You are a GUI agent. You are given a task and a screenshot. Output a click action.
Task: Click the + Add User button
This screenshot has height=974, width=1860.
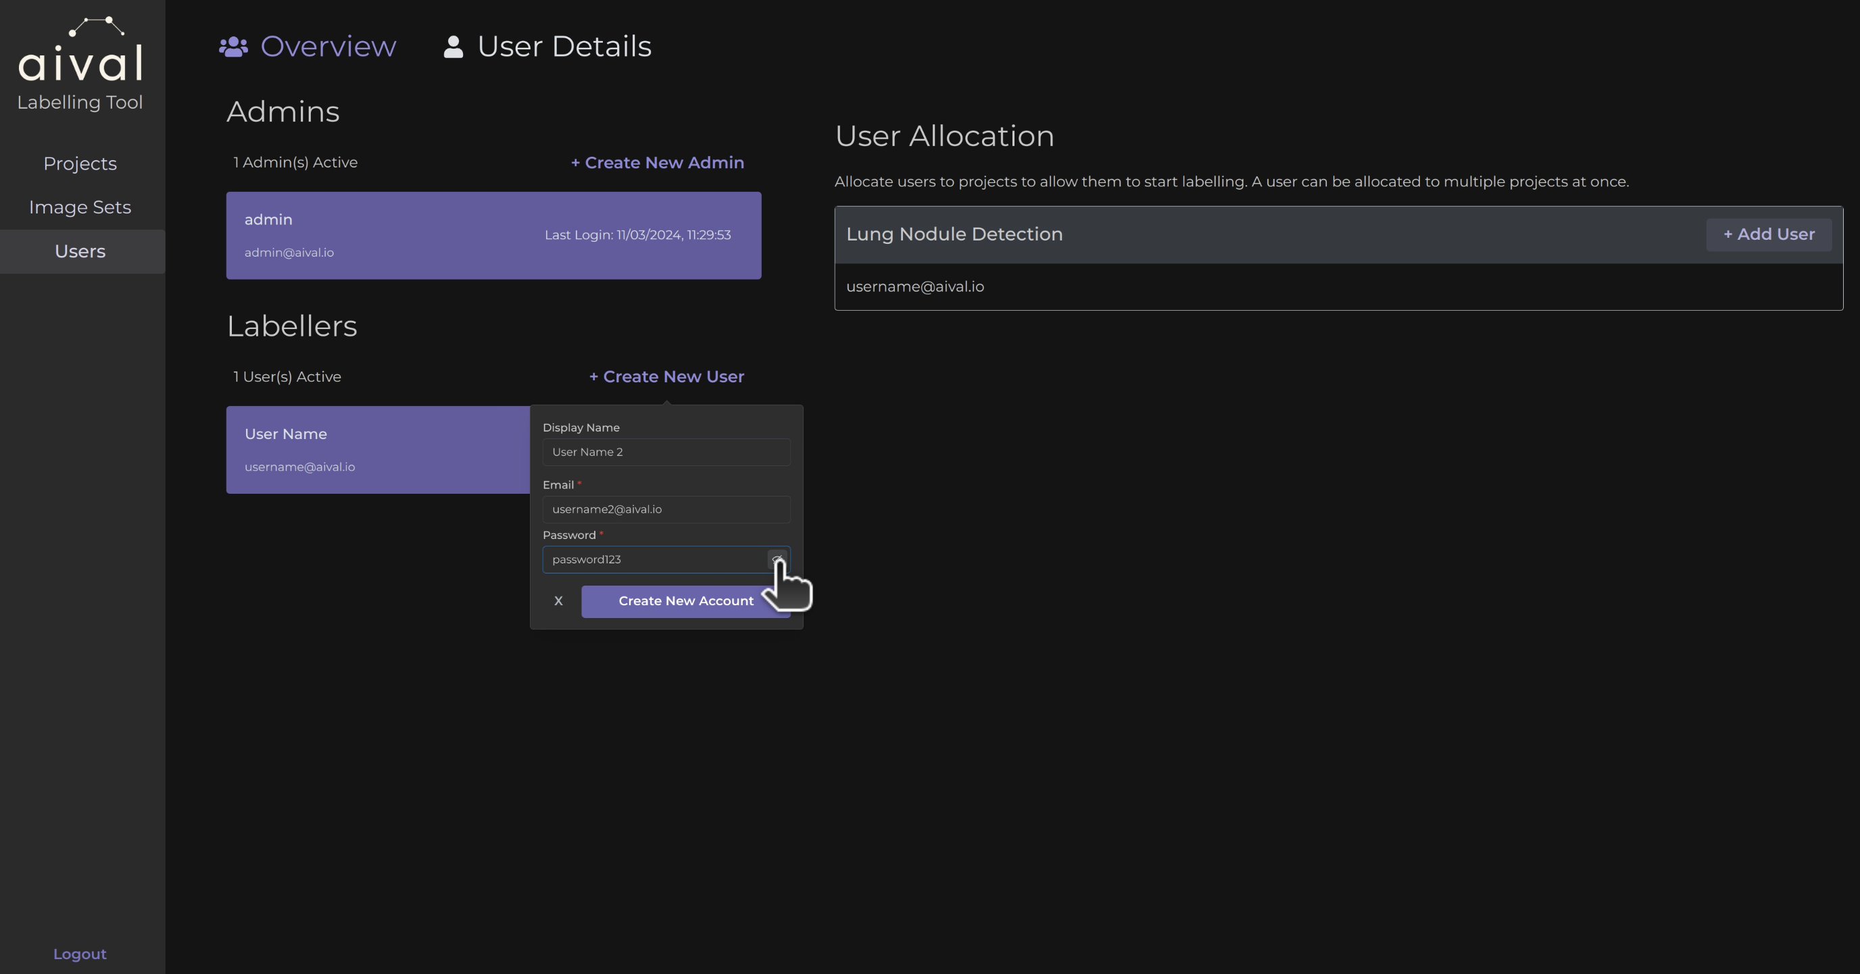pos(1768,234)
